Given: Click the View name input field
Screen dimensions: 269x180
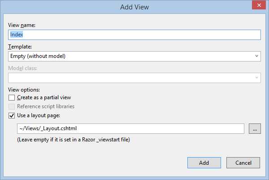Looking at the screenshot, I should pyautogui.click(x=134, y=35).
